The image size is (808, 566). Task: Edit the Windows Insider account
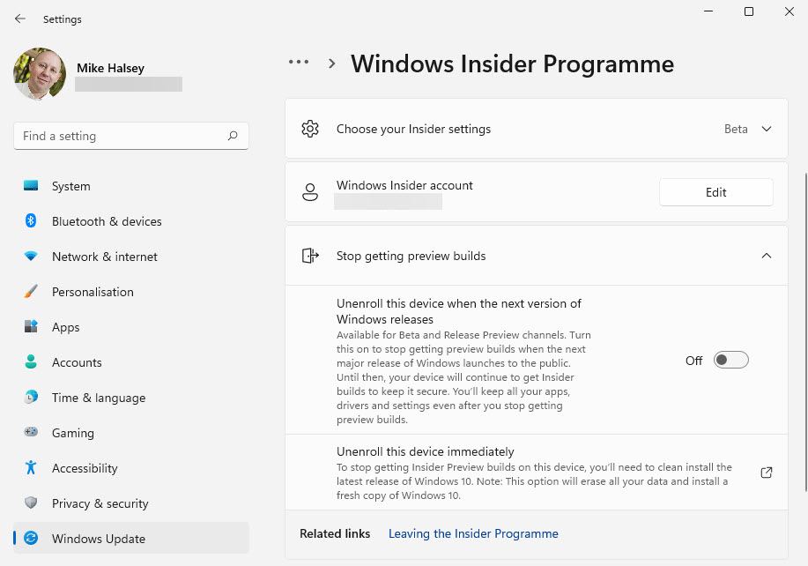coord(715,192)
